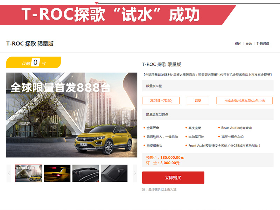Click the 全景天窗 feature text
The width and height of the screenshot is (280, 210).
point(153,128)
